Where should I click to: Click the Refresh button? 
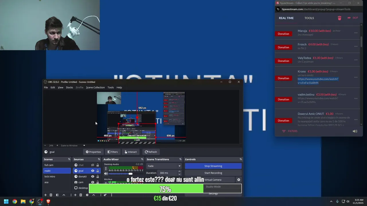pos(151,152)
